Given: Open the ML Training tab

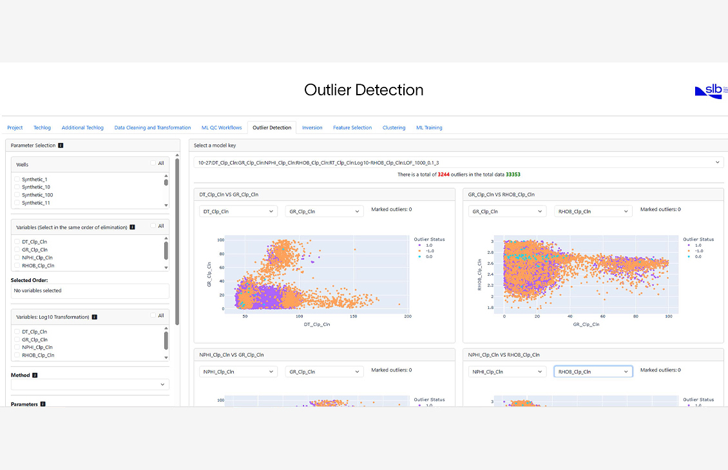Looking at the screenshot, I should [428, 127].
